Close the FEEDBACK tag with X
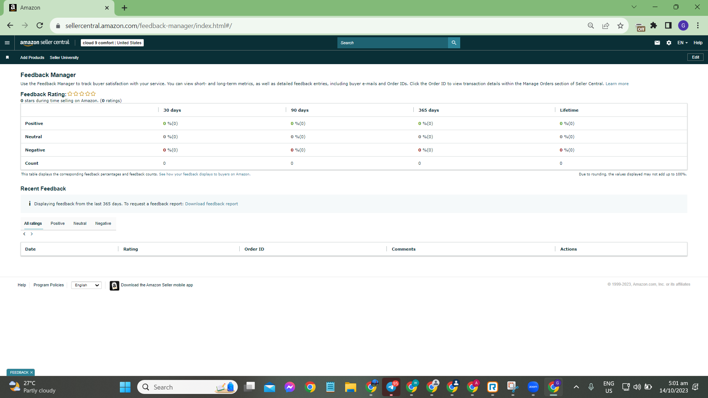The height and width of the screenshot is (398, 708). tap(31, 373)
